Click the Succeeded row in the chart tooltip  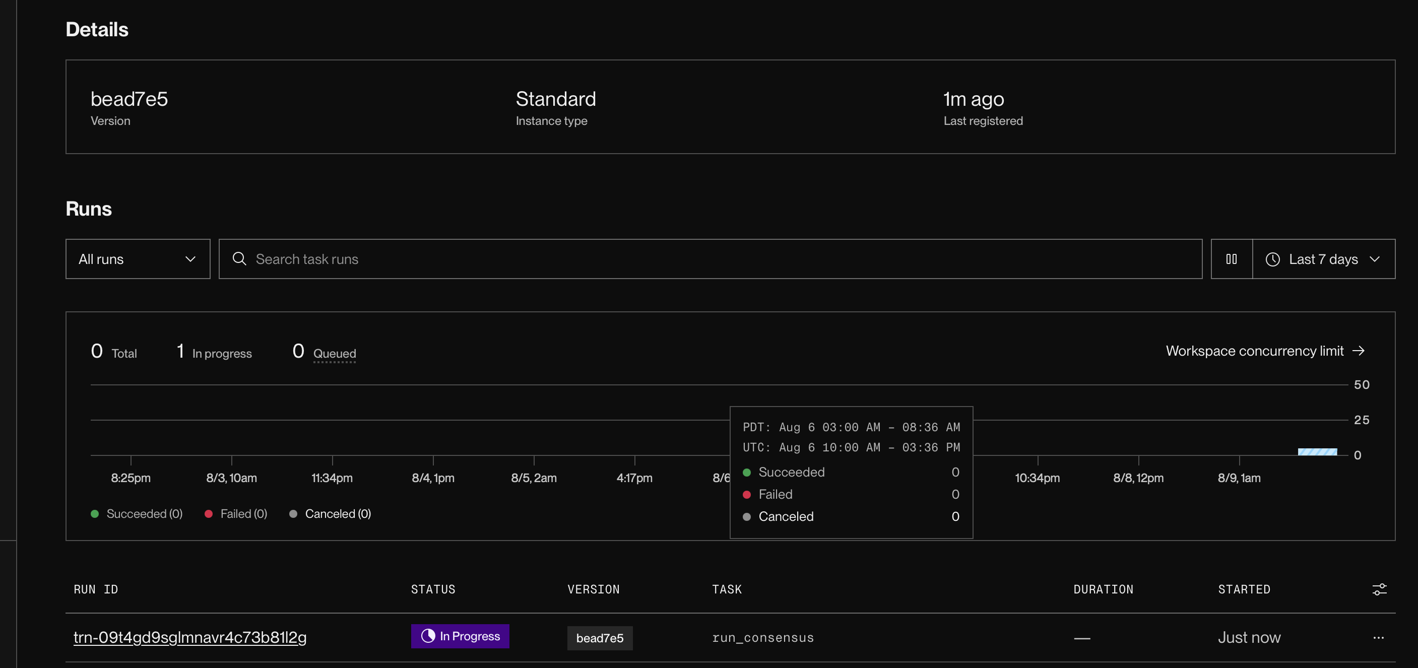click(851, 472)
